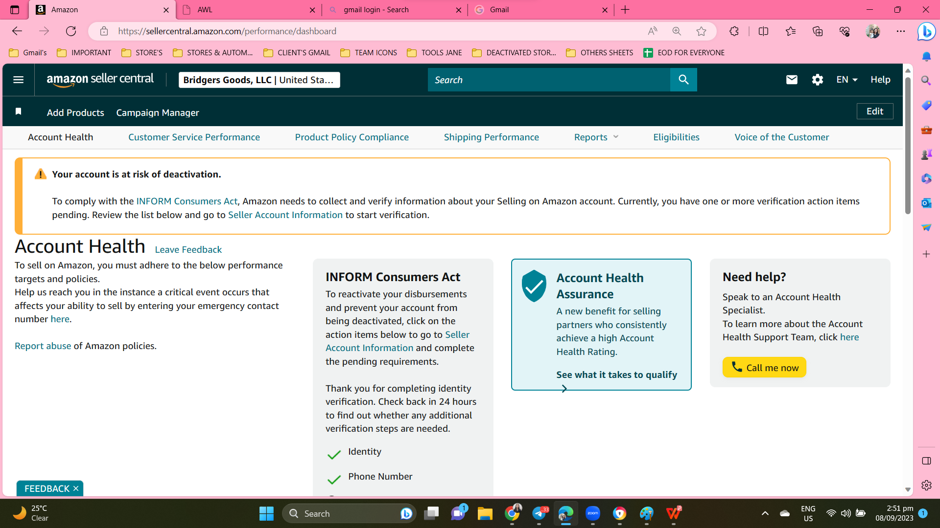
Task: Click the zoom magnifier in the address bar
Action: [677, 31]
